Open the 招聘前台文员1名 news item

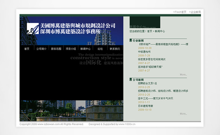point(147,83)
